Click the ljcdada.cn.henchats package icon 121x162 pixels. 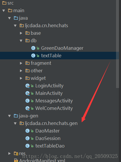tap(22, 25)
